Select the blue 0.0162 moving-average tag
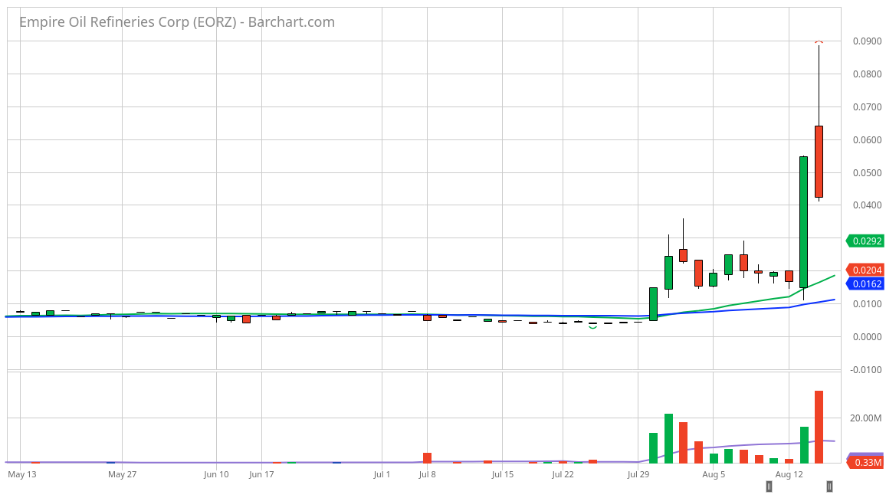Image resolution: width=886 pixels, height=498 pixels. (x=865, y=284)
